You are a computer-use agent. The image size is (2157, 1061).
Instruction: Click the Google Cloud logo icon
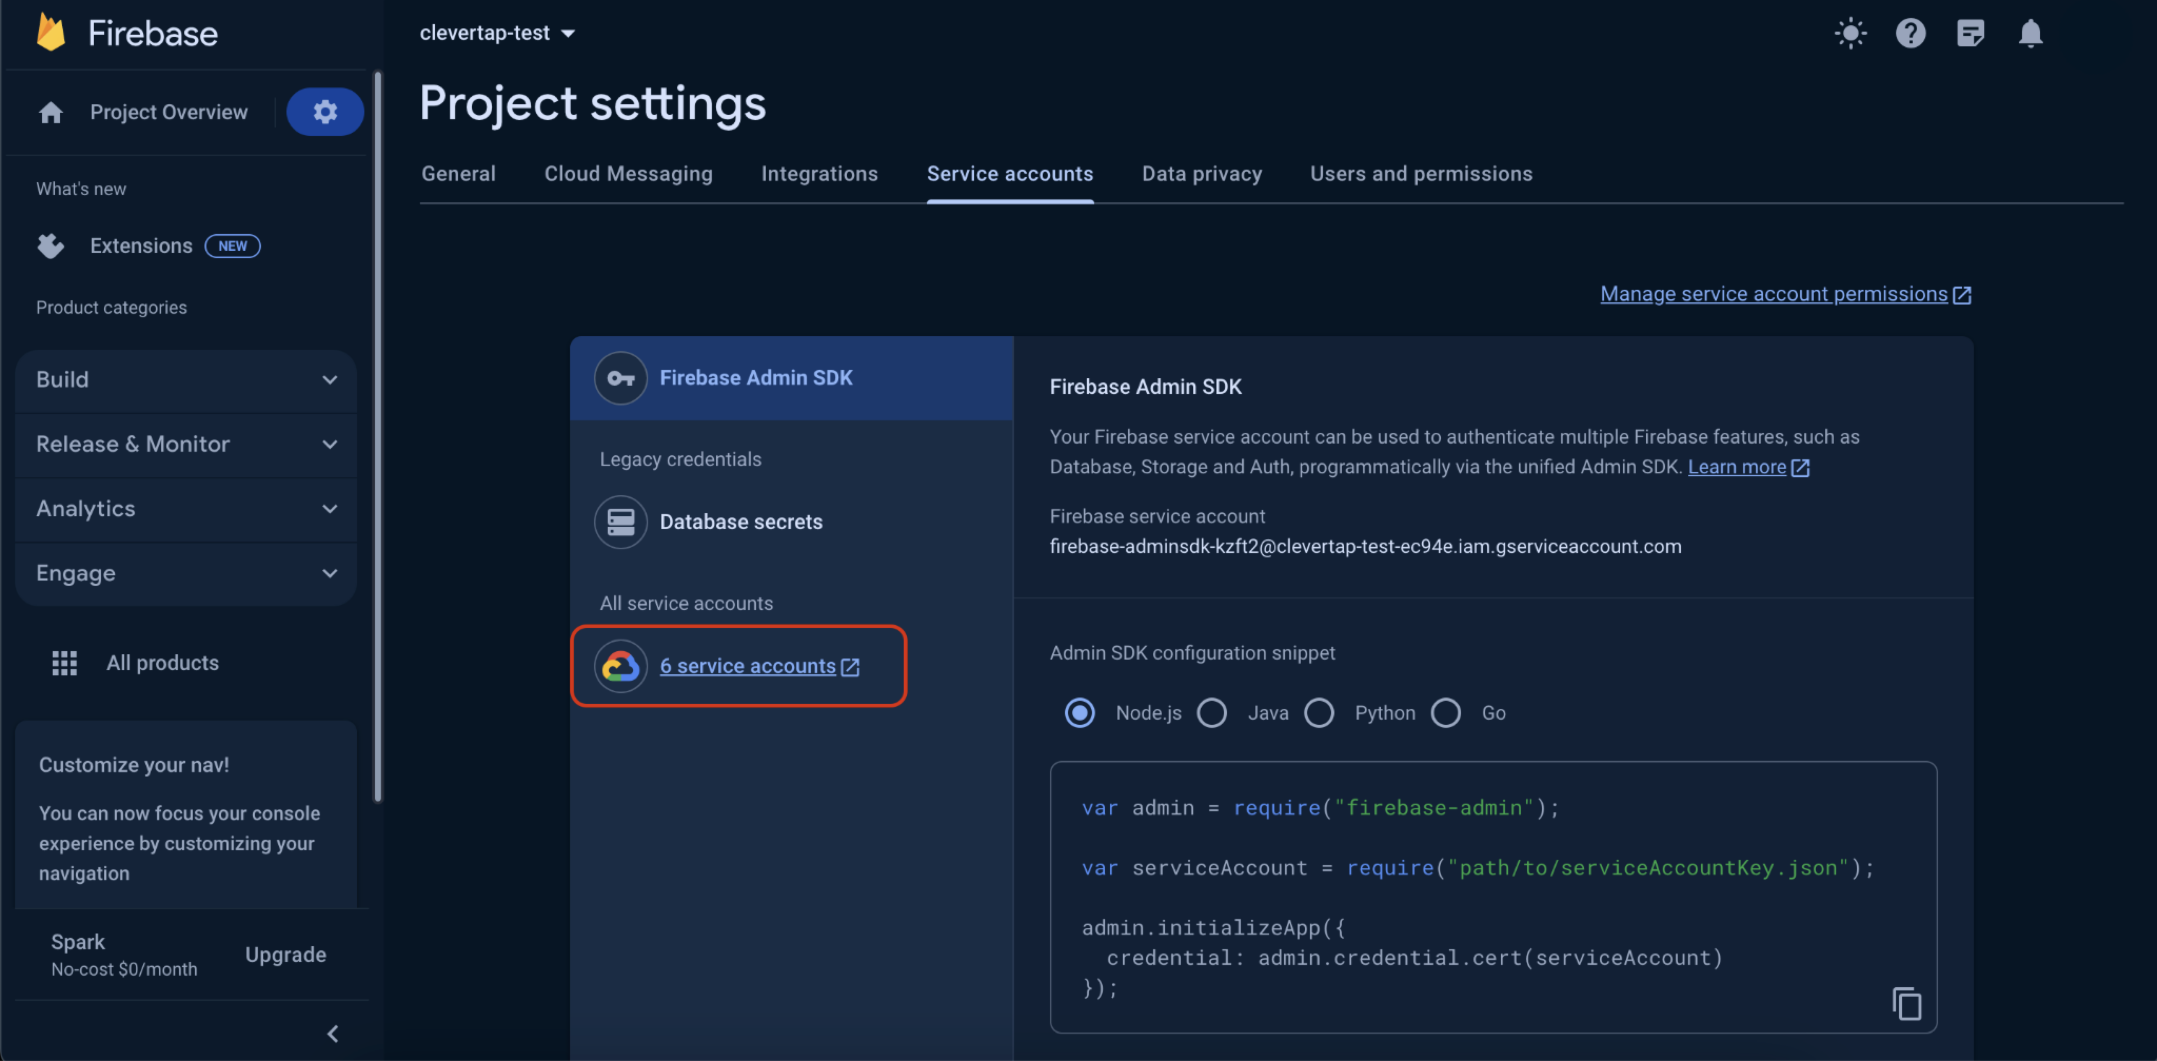click(620, 666)
